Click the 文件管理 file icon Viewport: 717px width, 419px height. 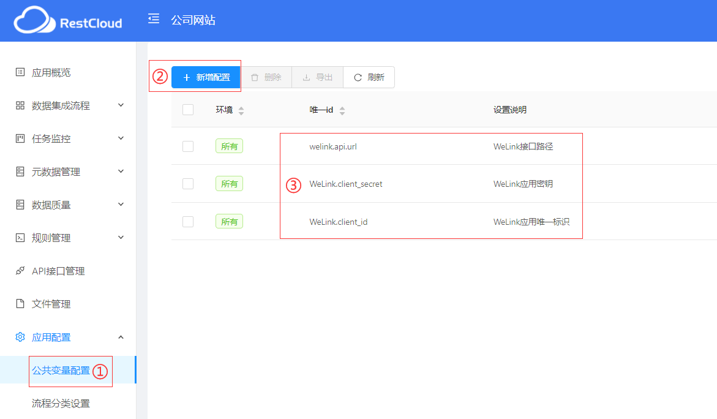click(x=20, y=304)
